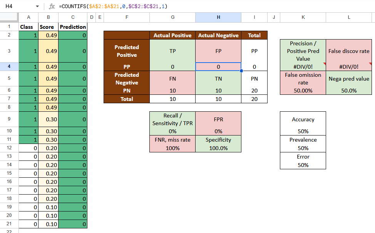Click the Prevalence label cell
The height and width of the screenshot is (233, 375).
point(303,140)
